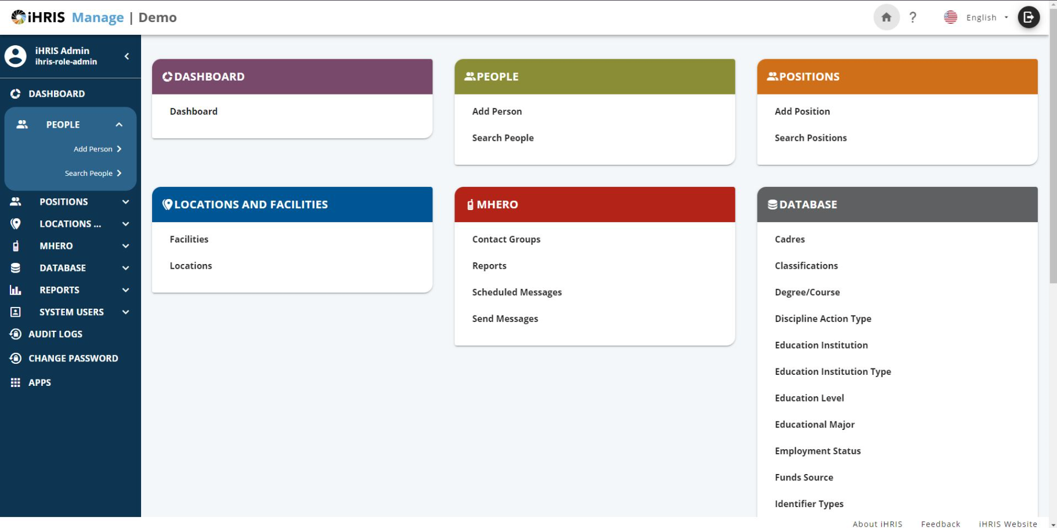Open Scheduled Messages under MHERO
This screenshot has height=528, width=1057.
(x=517, y=292)
